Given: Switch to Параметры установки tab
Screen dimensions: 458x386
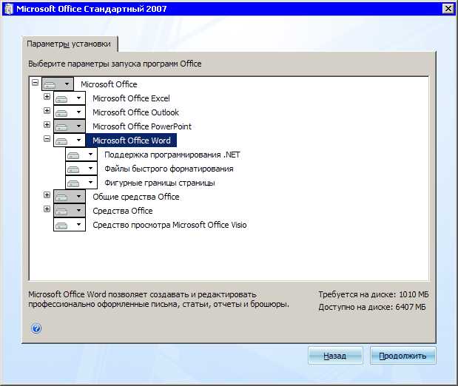Looking at the screenshot, I should pyautogui.click(x=69, y=44).
